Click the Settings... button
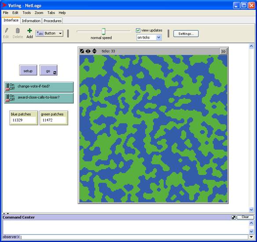The height and width of the screenshot is (242, 257). click(x=186, y=34)
